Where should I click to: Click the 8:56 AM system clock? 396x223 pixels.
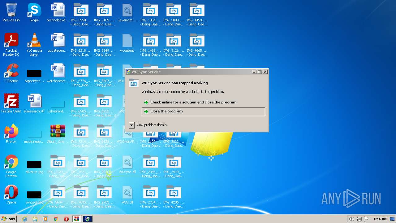coord(380,219)
